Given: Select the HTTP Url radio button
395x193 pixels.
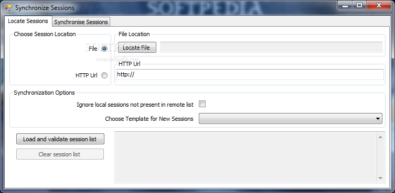Looking at the screenshot, I should pos(104,75).
